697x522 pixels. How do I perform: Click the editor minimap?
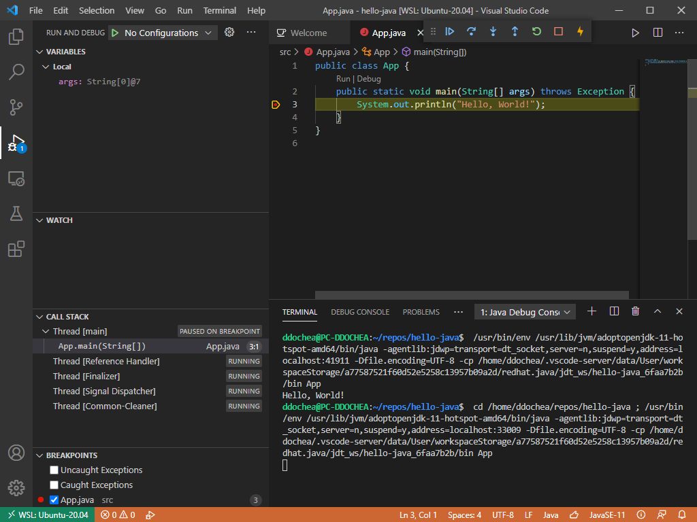click(664, 62)
